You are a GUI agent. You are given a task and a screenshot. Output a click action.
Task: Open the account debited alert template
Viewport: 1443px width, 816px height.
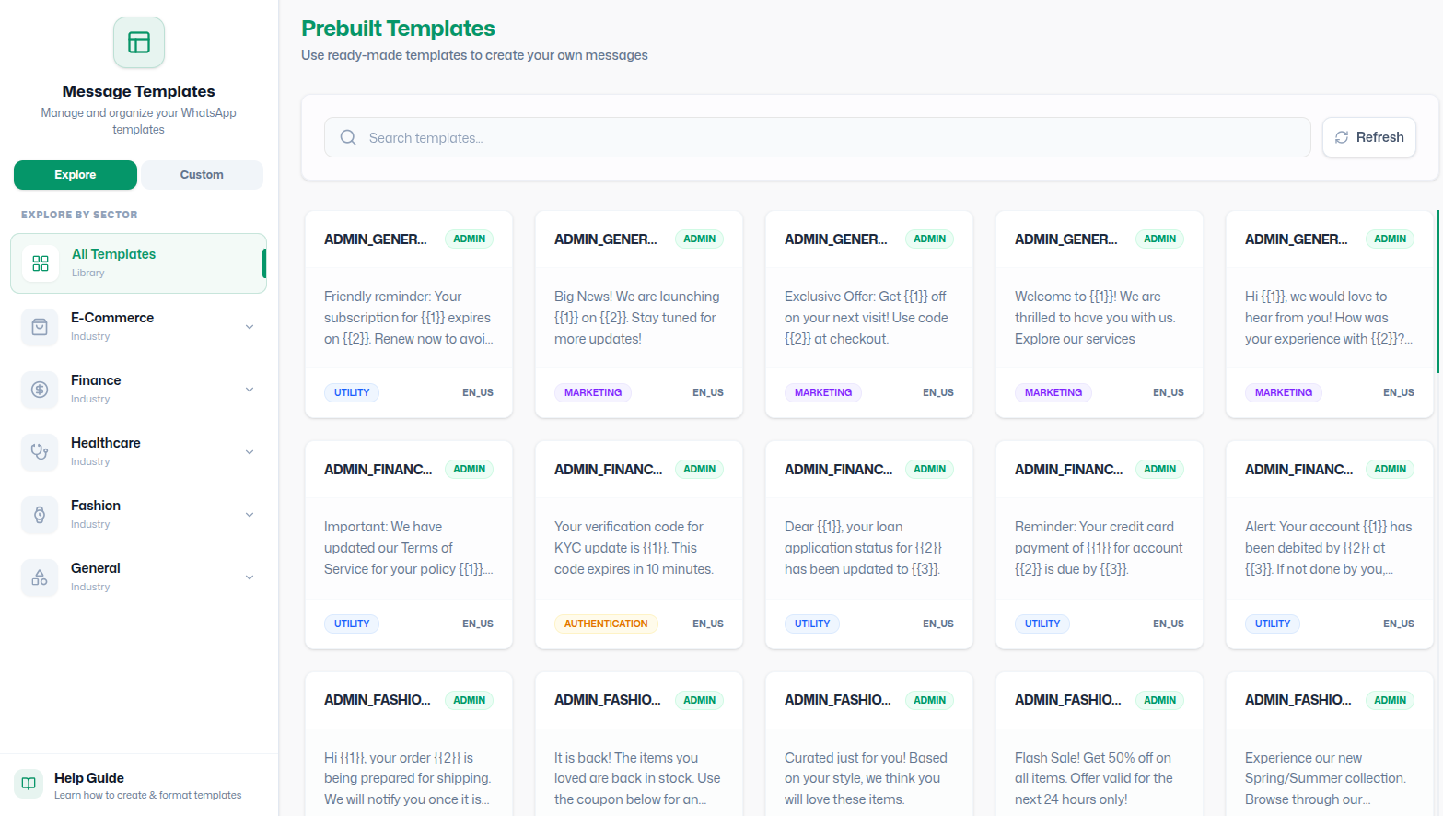click(1330, 545)
